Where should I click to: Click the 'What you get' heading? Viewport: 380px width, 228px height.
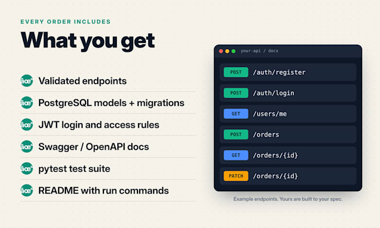(x=88, y=41)
